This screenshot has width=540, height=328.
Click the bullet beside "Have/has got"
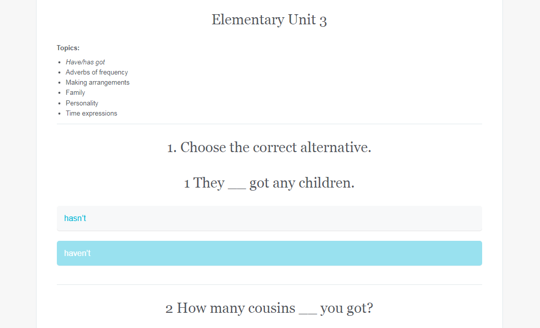click(59, 62)
